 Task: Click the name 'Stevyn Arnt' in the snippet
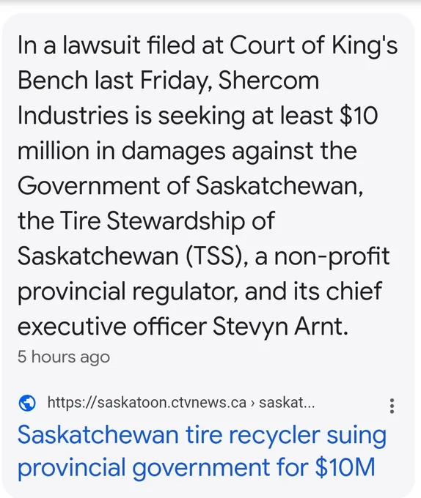coord(280,327)
